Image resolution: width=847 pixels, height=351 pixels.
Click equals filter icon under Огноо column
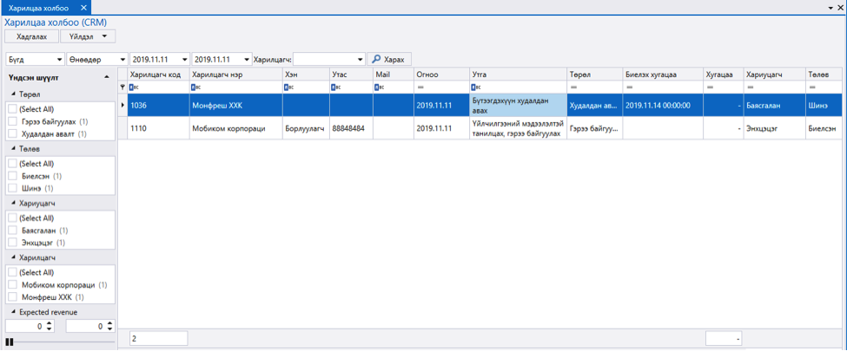[x=420, y=87]
